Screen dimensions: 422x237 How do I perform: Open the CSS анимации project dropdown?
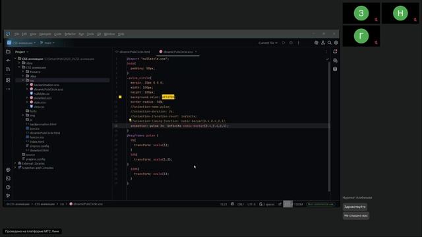click(21, 43)
